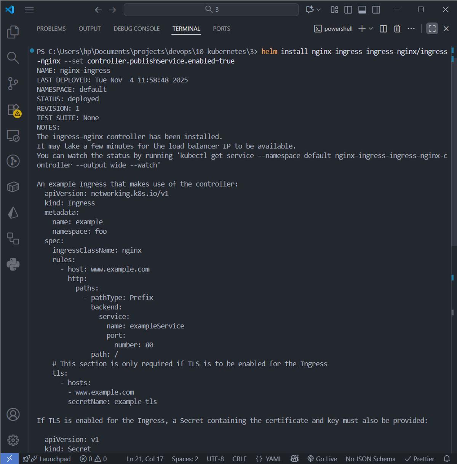Open Customize Layout icon in title bar
Image resolution: width=457 pixels, height=464 pixels.
click(x=334, y=10)
